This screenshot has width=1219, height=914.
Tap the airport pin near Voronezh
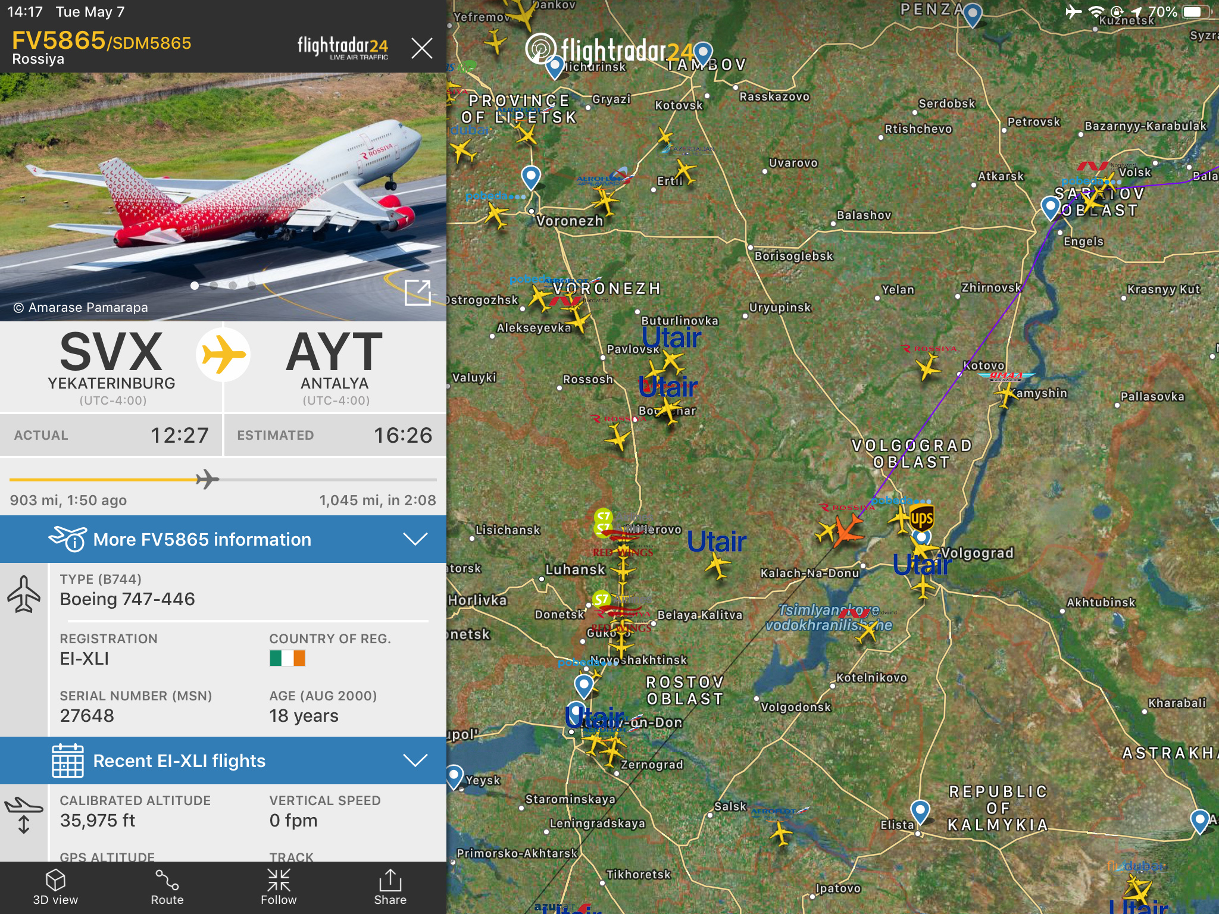click(x=530, y=177)
